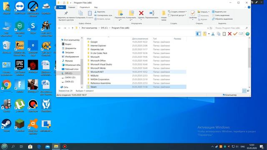The height and width of the screenshot is (150, 267).
Task: Switch to details view icon in the status bar
Action: [x=244, y=91]
